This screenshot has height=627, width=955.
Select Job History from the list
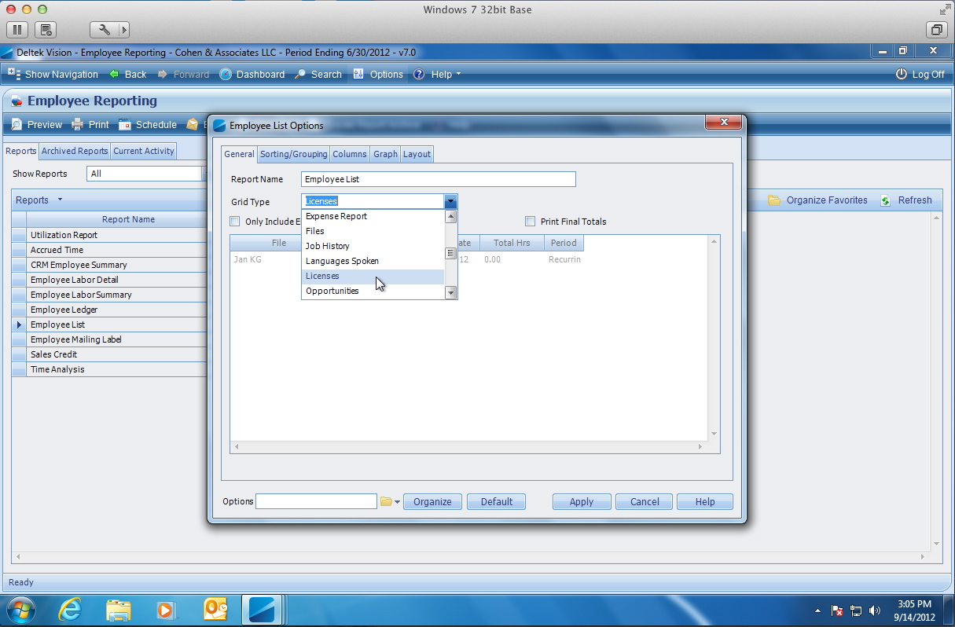coord(328,246)
